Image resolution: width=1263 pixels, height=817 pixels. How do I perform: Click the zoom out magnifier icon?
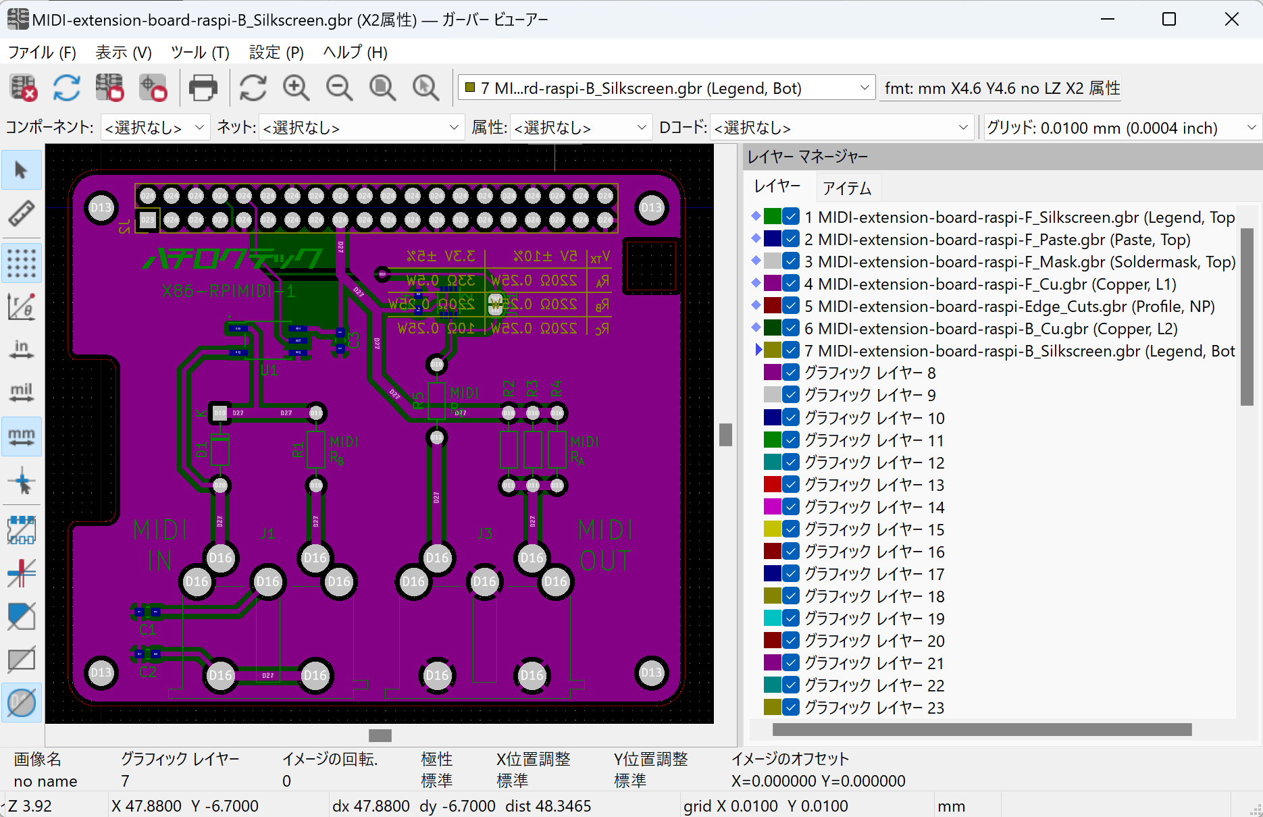pos(339,88)
